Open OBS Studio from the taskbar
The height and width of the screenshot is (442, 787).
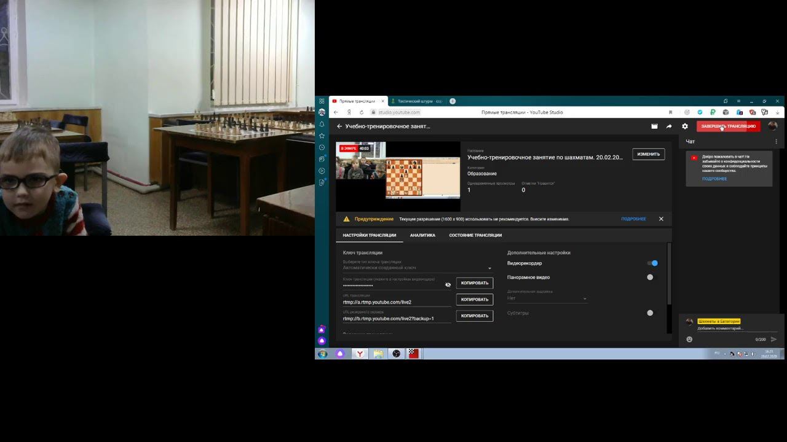(x=397, y=354)
